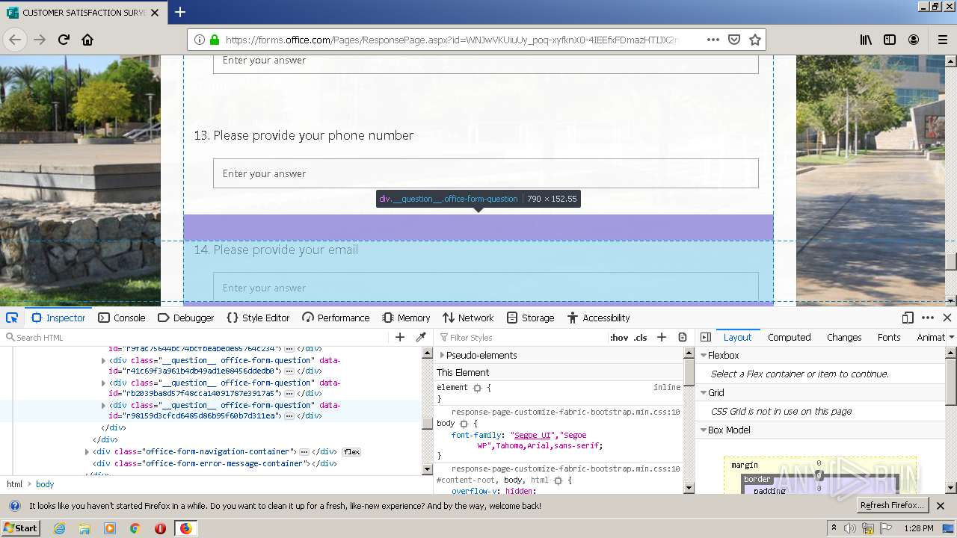
Task: Switch to Fonts sidebar tab
Action: click(888, 337)
